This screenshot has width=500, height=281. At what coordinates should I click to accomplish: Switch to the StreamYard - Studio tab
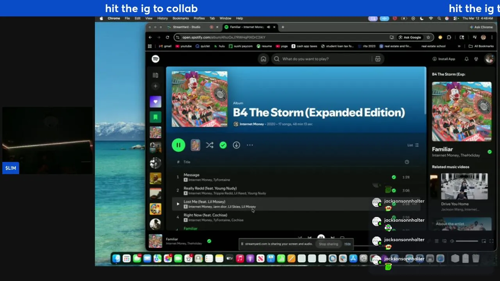pyautogui.click(x=187, y=27)
